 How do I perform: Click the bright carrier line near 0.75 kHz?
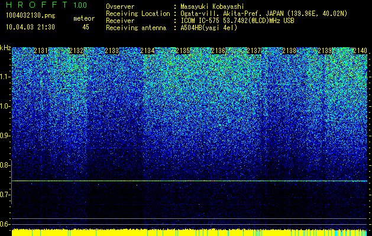point(189,181)
